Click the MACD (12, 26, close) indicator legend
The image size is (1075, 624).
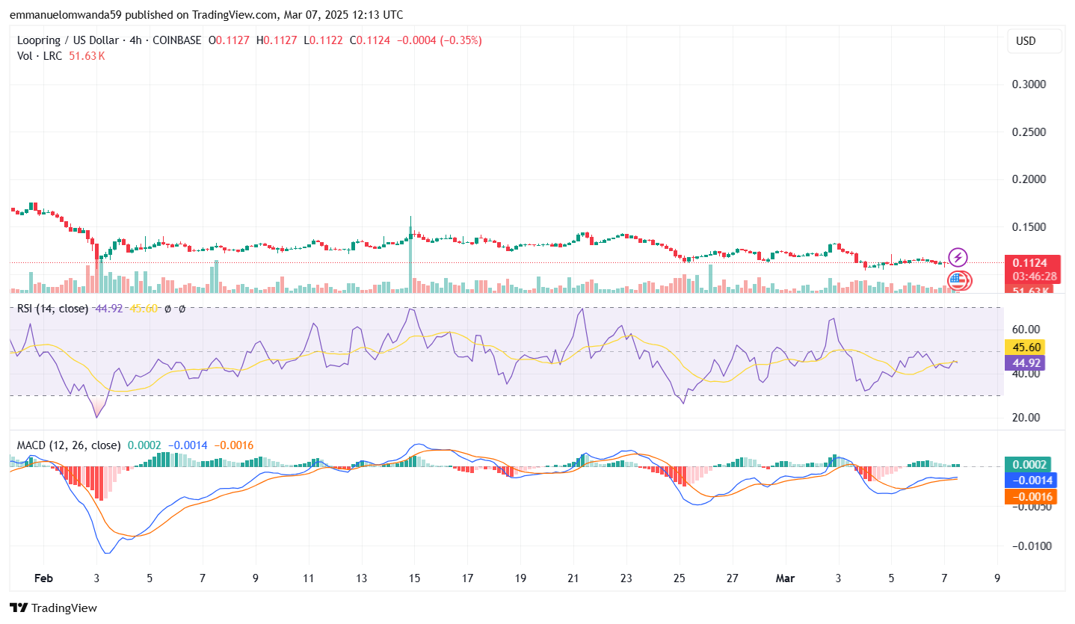pyautogui.click(x=69, y=445)
